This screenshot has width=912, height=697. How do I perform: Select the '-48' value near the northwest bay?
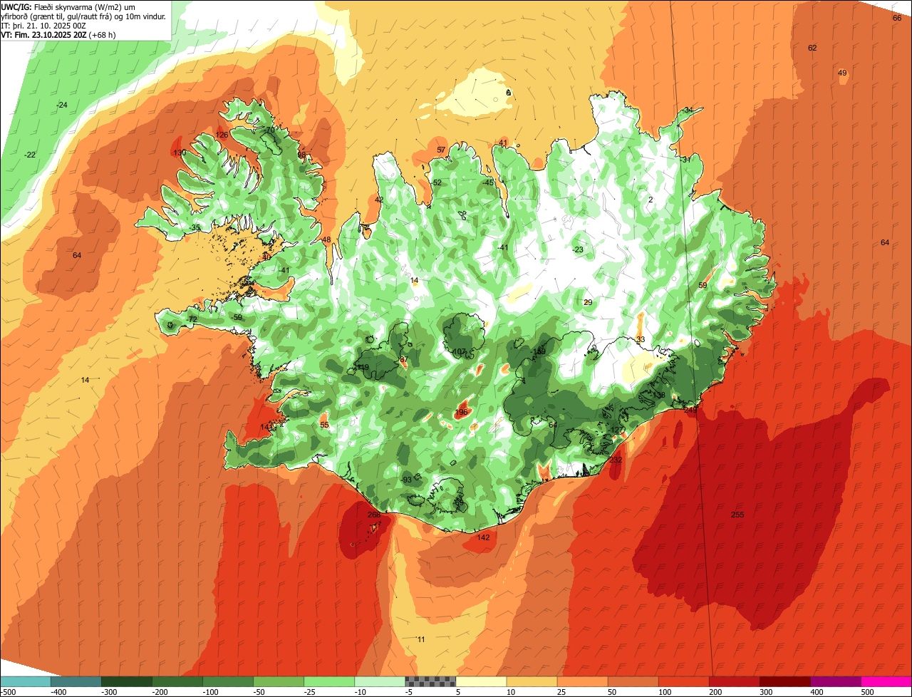coord(325,239)
